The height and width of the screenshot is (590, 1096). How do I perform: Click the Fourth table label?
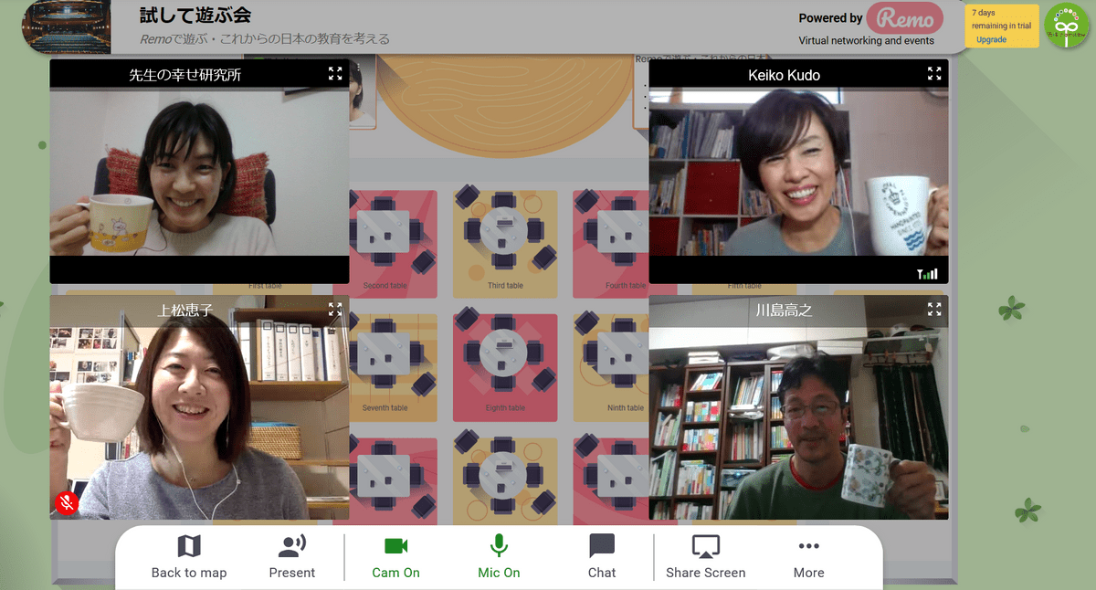(x=626, y=286)
